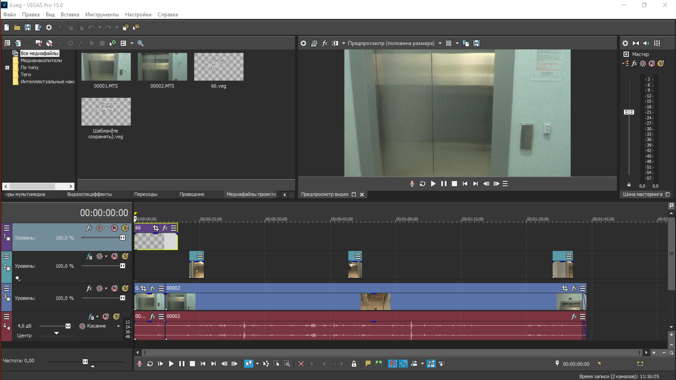Switch to Проводник tab
Viewport: 676px width, 380px height.
[192, 194]
